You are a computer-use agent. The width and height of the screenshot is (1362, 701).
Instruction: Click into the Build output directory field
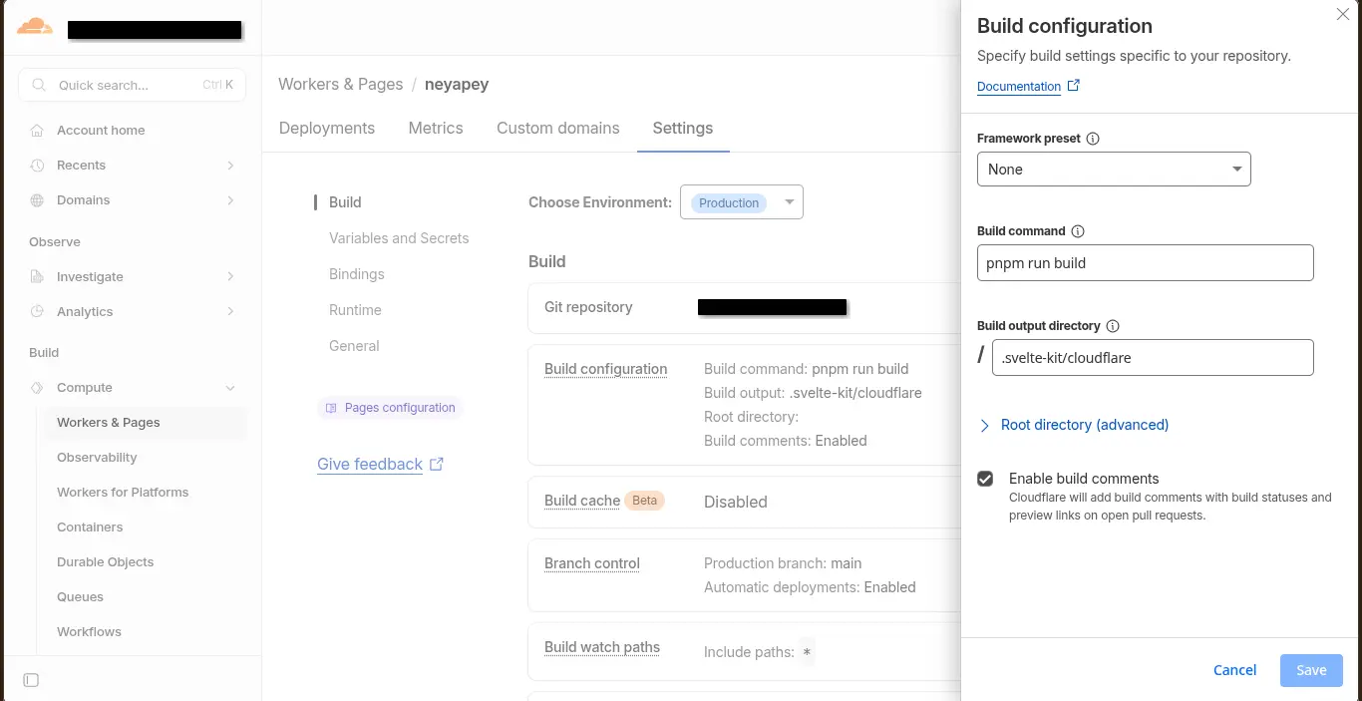point(1153,358)
